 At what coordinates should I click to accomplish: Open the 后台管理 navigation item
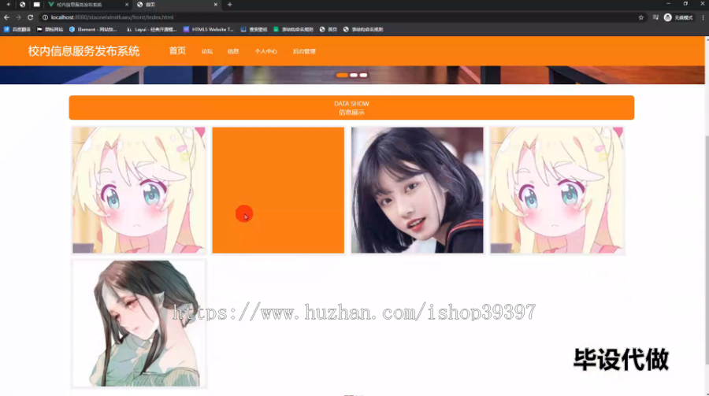click(304, 51)
